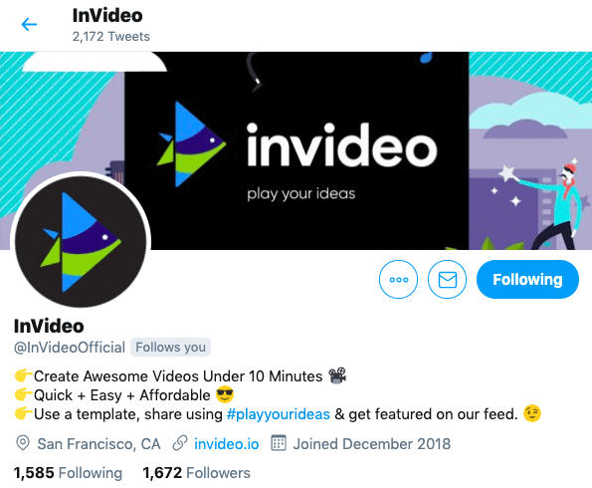Visit the invideo.io website link
The height and width of the screenshot is (488, 592).
tap(227, 444)
